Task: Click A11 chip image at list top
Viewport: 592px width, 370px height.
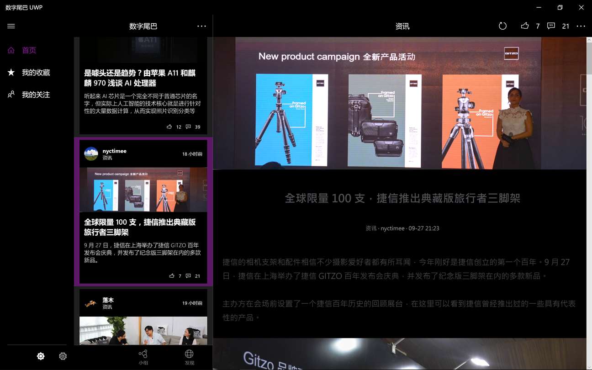Action: pos(143,50)
